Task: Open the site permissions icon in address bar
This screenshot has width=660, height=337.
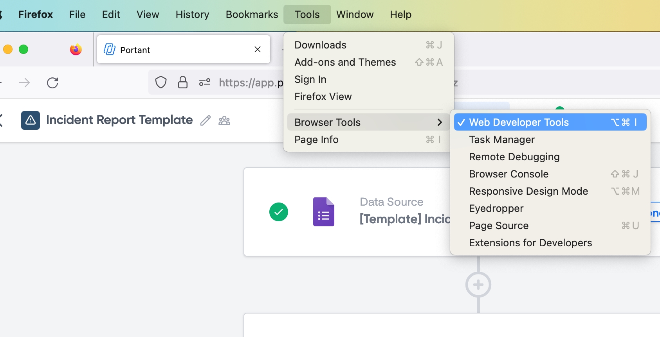Action: (204, 82)
